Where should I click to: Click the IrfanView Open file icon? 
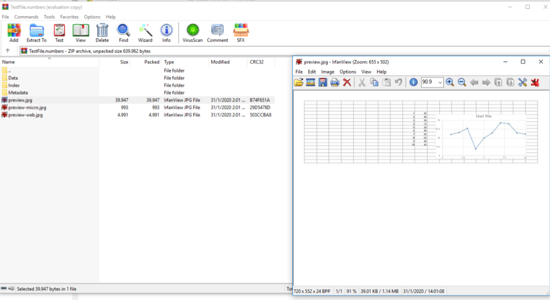tap(299, 82)
